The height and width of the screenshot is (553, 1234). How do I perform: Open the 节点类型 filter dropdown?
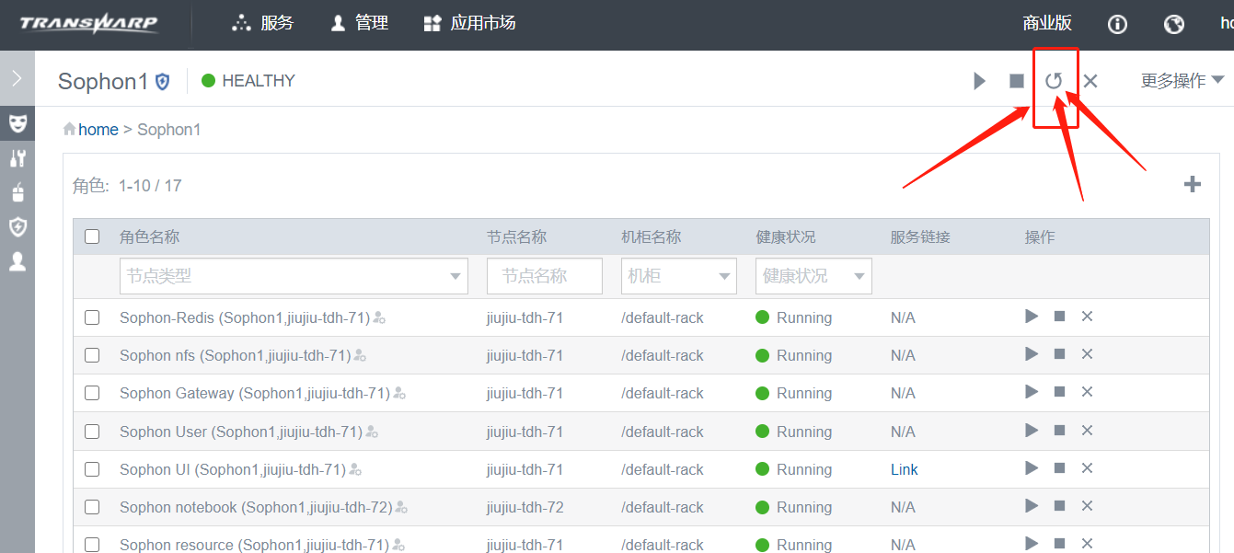tap(294, 276)
